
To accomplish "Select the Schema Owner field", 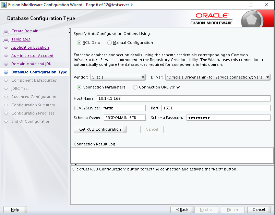I will click(125, 118).
